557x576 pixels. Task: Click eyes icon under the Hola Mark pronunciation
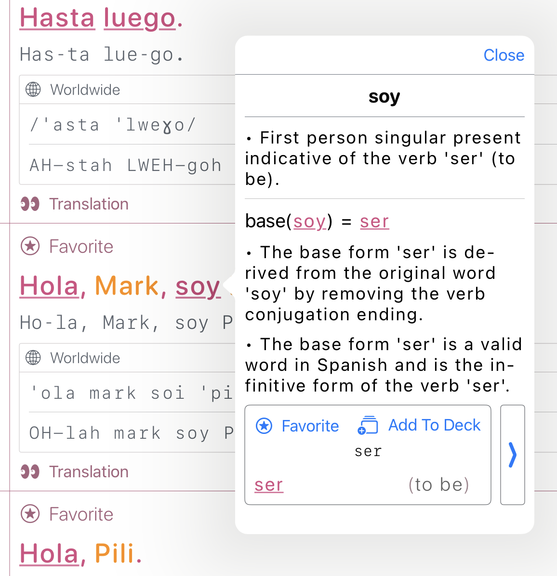pos(30,472)
